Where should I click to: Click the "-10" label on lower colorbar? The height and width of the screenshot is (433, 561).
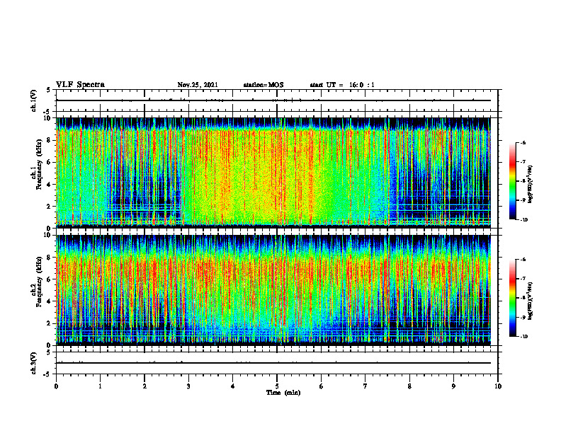click(523, 337)
